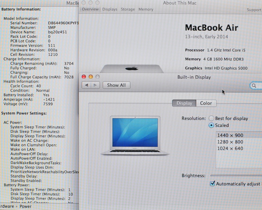Open the Memory tab in About This Mac
The height and width of the screenshot is (210, 262).
pyautogui.click(x=146, y=9)
